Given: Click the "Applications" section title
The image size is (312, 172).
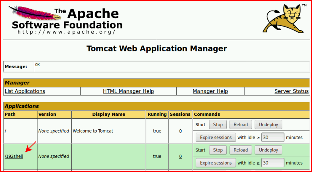Looking at the screenshot, I should 22,106.
